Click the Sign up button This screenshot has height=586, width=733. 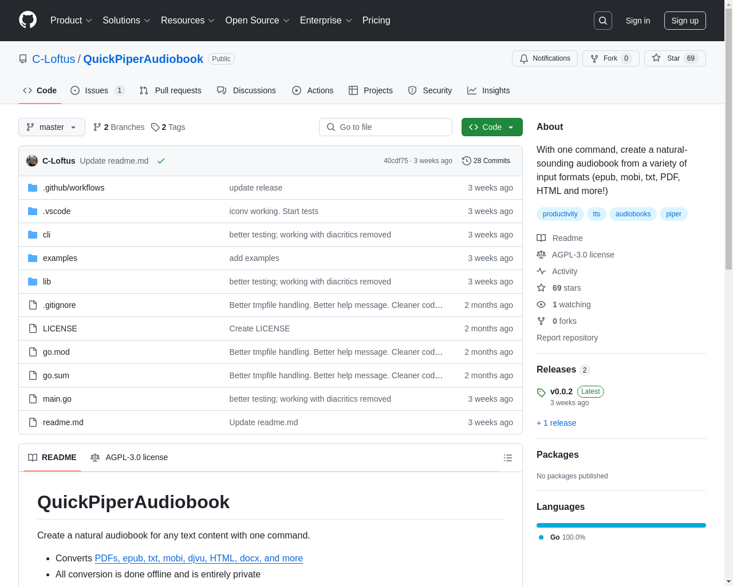coord(685,21)
